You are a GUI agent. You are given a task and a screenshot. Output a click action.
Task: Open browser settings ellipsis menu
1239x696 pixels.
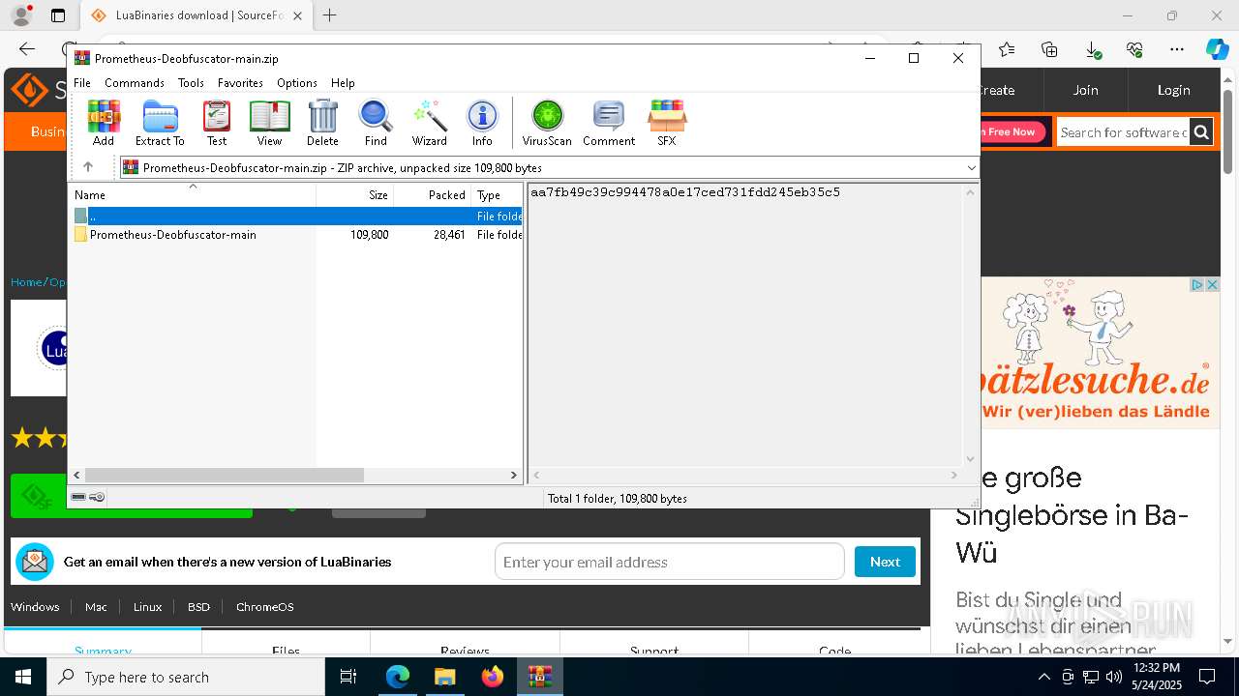point(1177,49)
